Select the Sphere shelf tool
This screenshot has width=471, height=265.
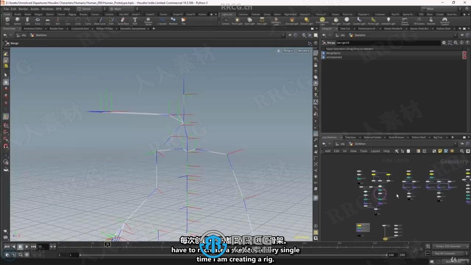17,21
